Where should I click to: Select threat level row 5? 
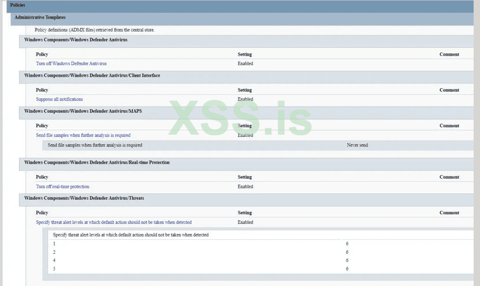[x=261, y=269]
